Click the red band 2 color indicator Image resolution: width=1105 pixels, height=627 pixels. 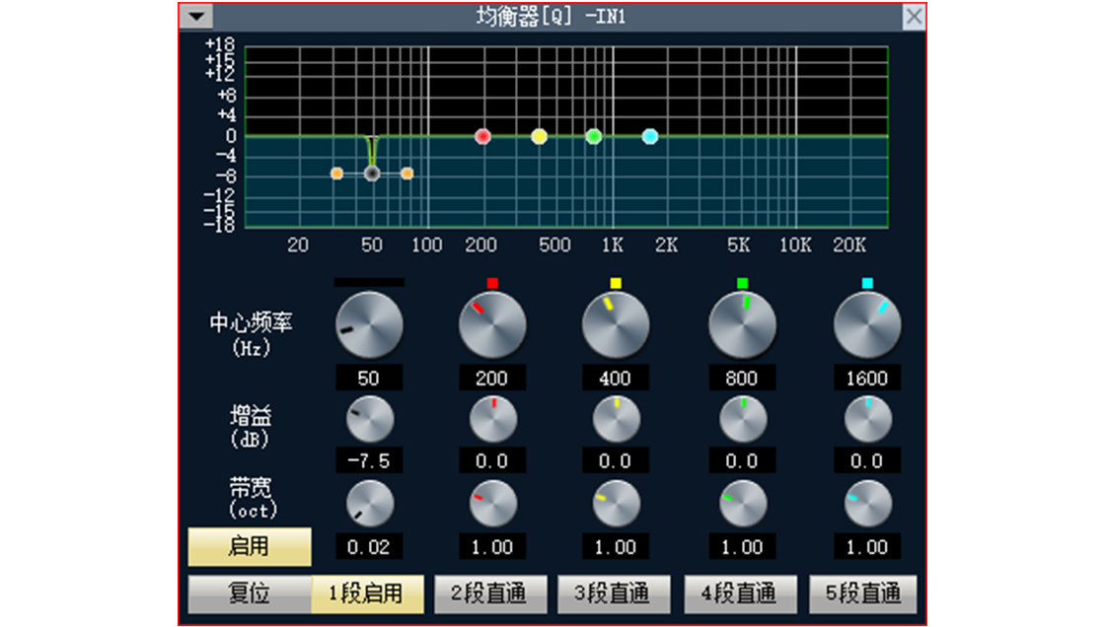492,283
